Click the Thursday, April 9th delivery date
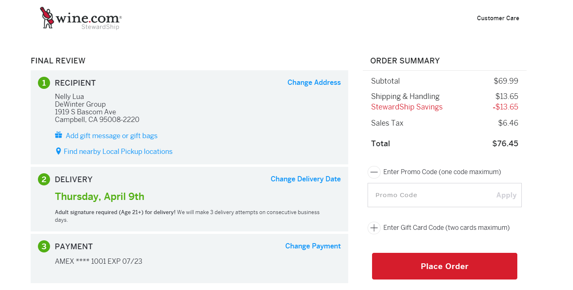 pyautogui.click(x=99, y=197)
